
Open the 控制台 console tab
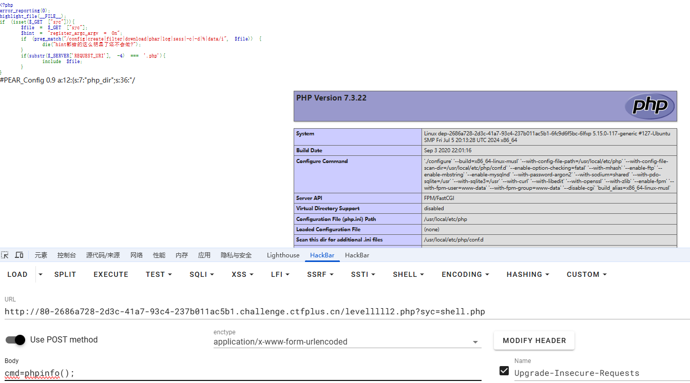pyautogui.click(x=67, y=255)
